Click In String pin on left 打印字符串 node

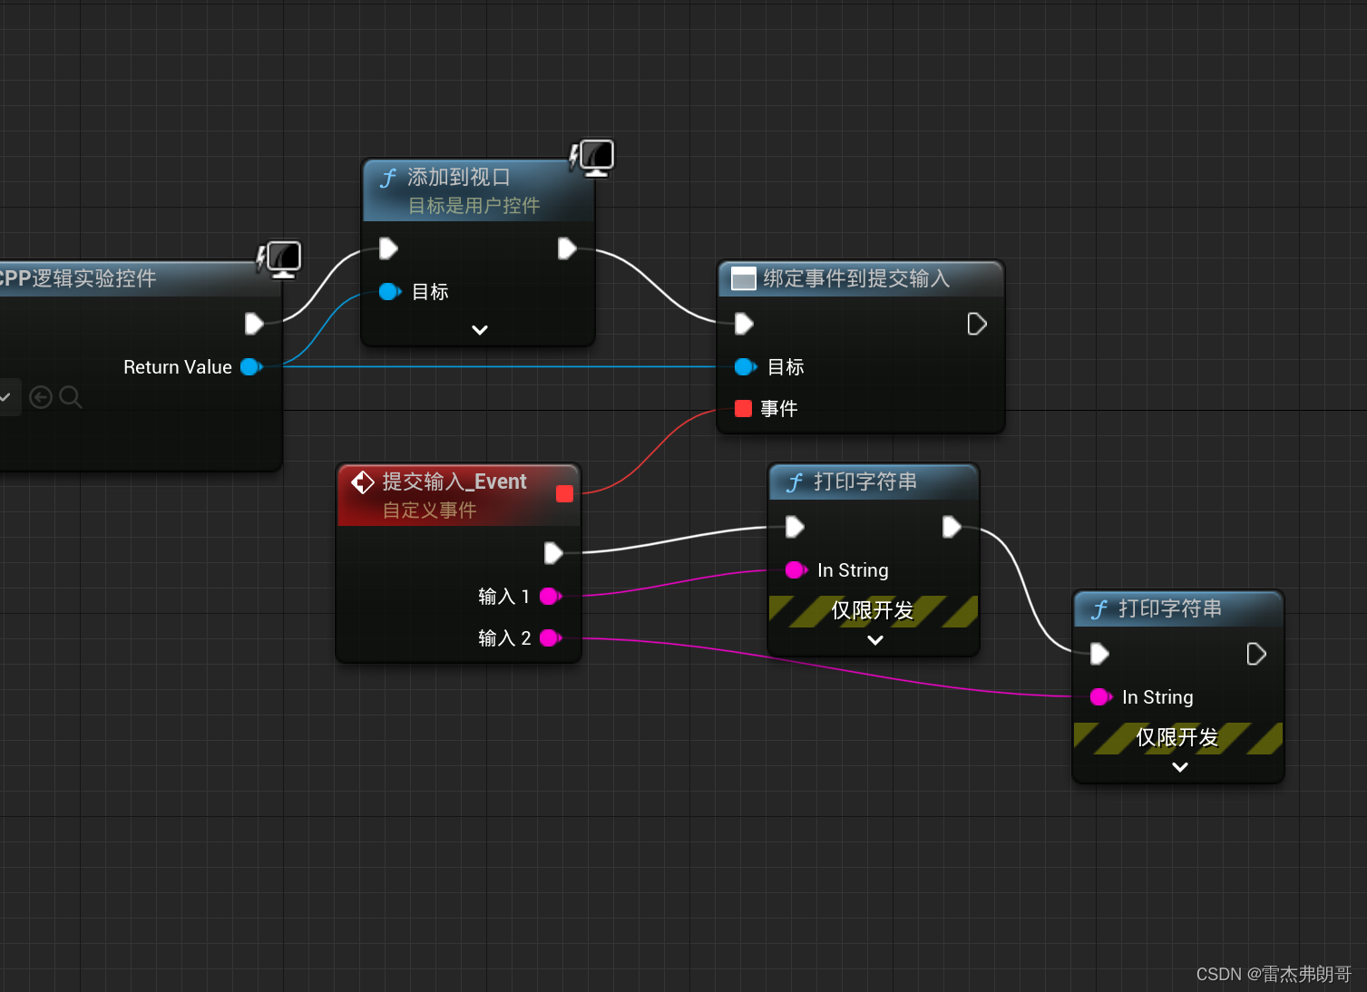796,570
